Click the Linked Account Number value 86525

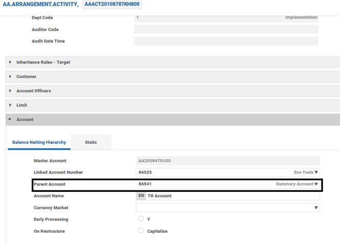[145, 173]
